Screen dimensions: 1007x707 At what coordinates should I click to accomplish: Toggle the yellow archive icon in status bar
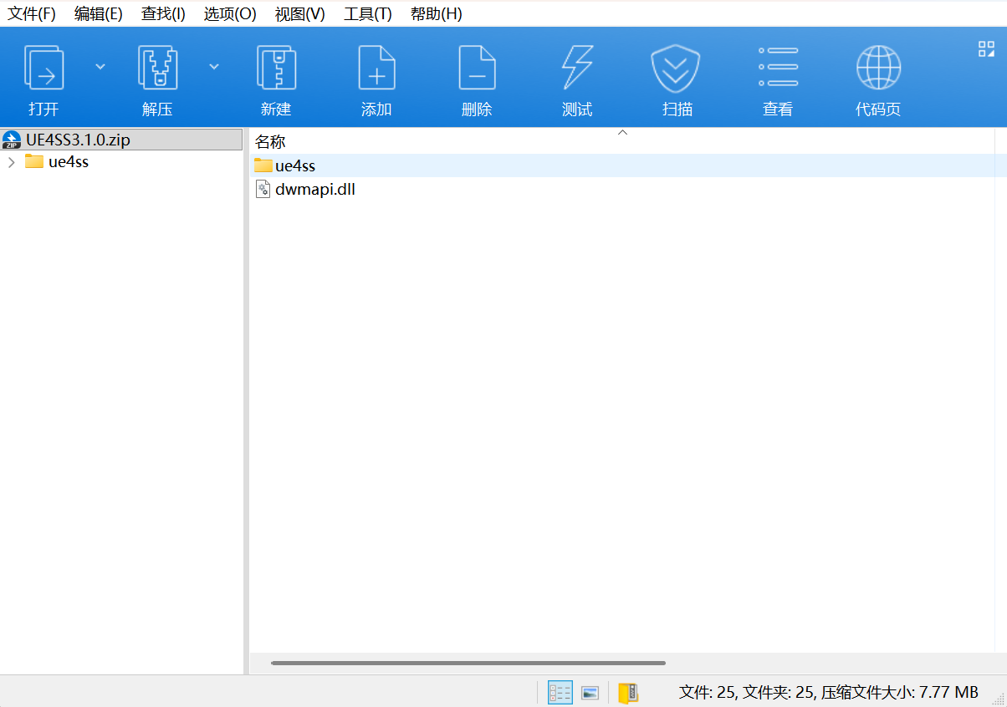click(628, 692)
